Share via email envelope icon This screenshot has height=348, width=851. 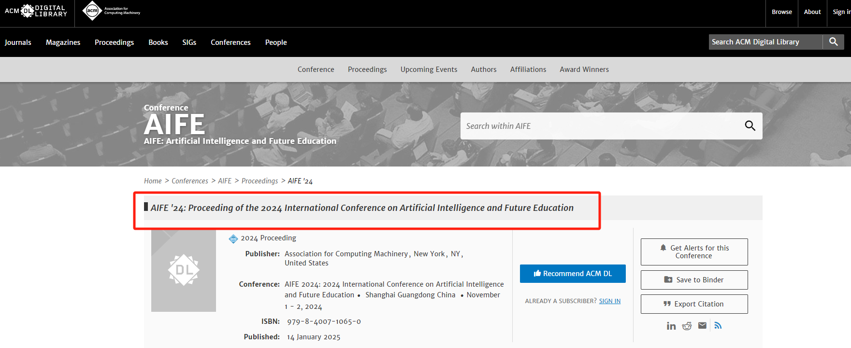702,325
